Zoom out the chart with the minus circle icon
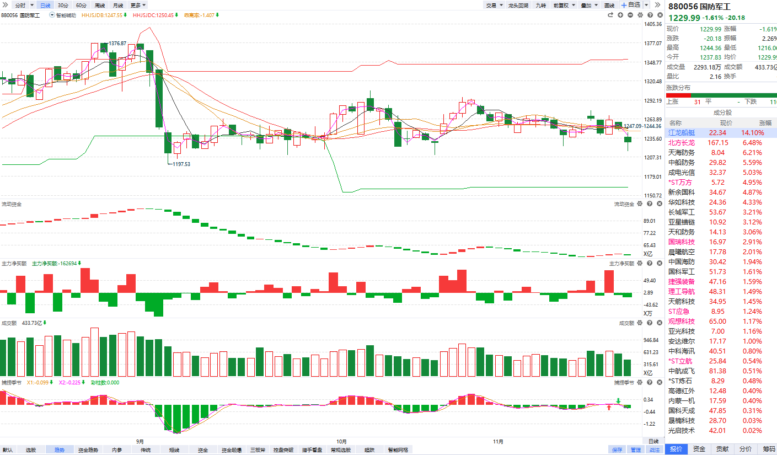The width and height of the screenshot is (777, 455). 630,15
